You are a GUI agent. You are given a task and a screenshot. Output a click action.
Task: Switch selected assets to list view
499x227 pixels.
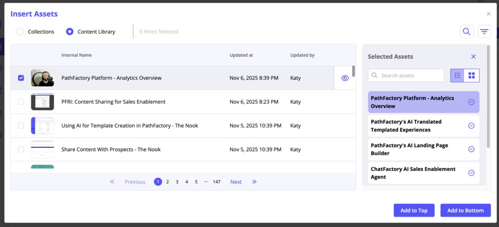click(458, 75)
